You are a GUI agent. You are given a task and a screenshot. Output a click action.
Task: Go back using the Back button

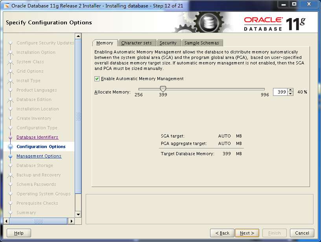click(x=222, y=233)
